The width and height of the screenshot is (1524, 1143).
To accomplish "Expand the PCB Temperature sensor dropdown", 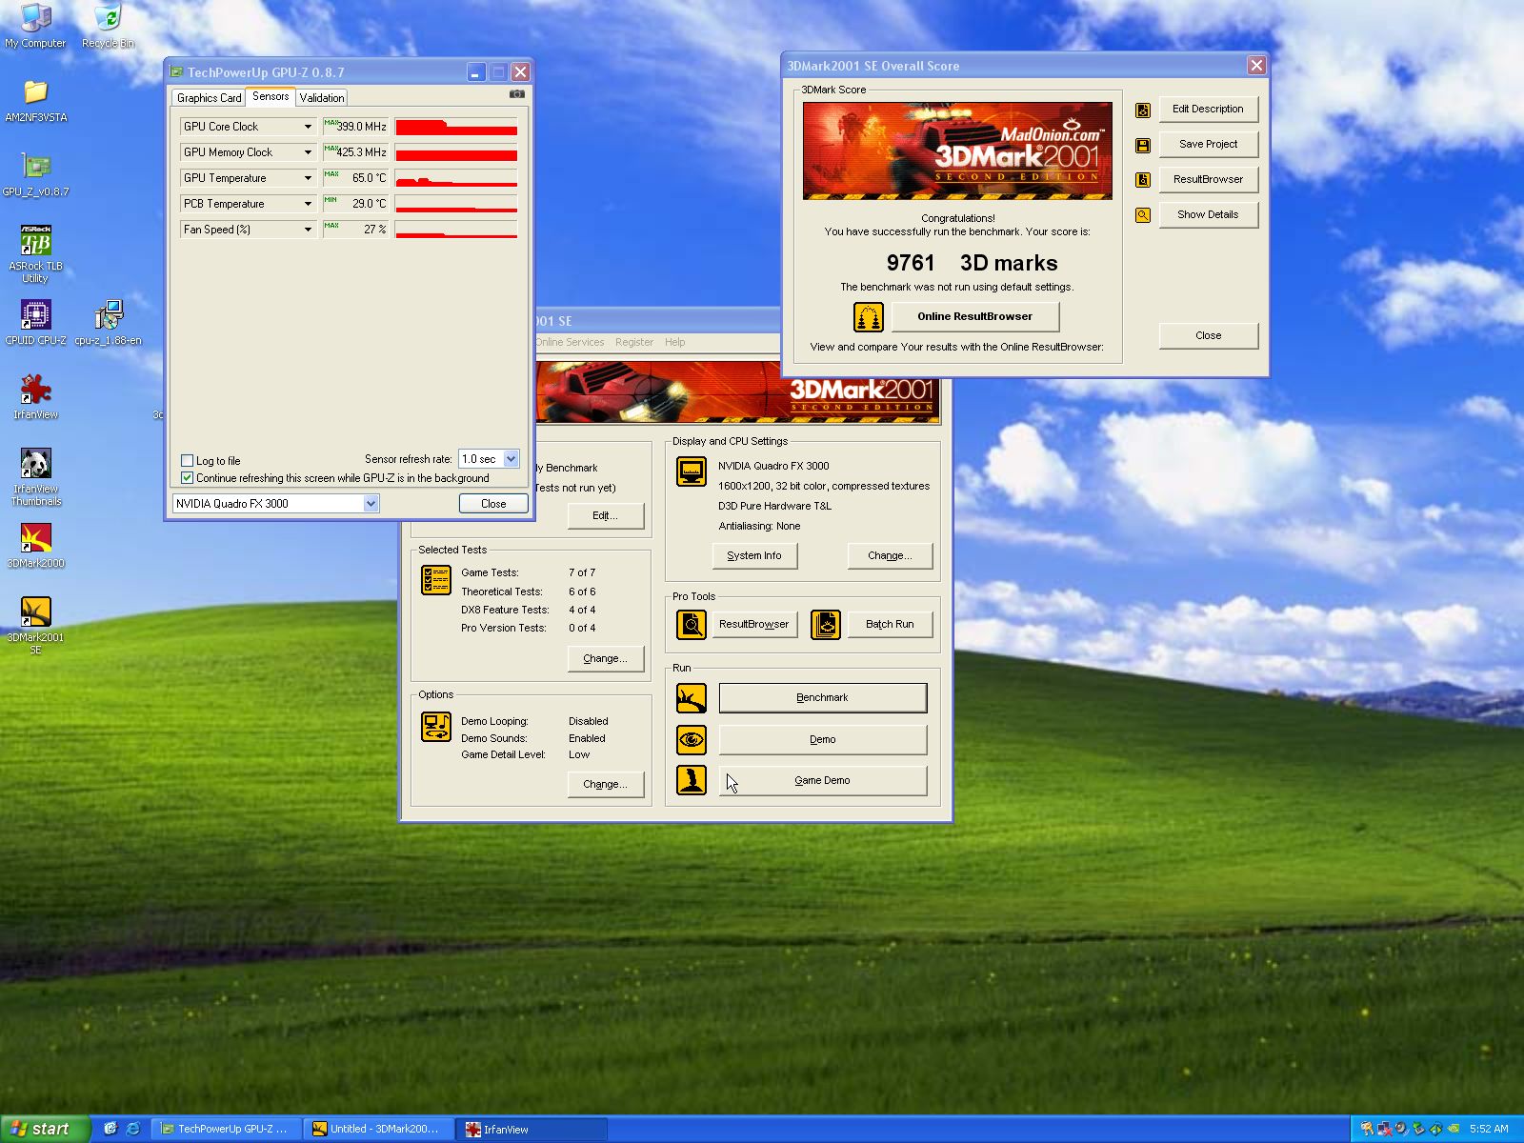I will (308, 204).
